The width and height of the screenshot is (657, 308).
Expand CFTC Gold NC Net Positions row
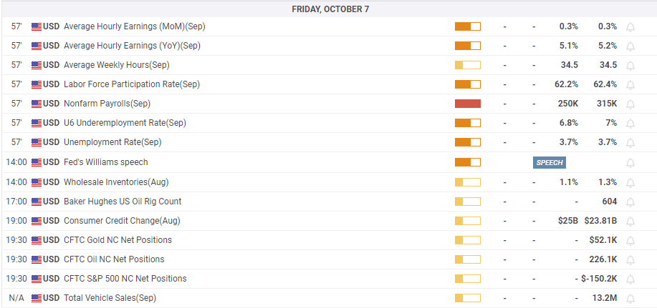[118, 240]
